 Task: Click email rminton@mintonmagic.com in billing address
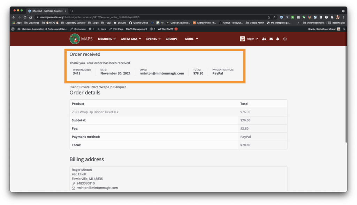(x=97, y=188)
